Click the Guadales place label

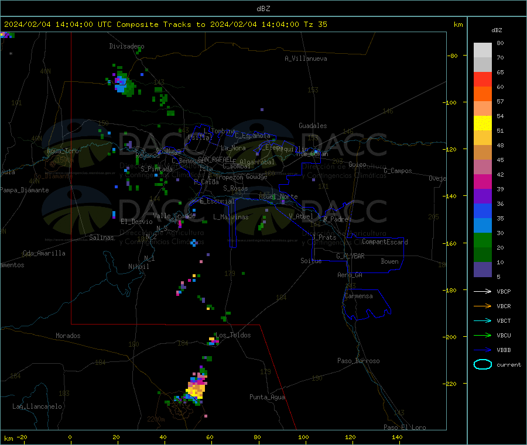tap(313, 126)
